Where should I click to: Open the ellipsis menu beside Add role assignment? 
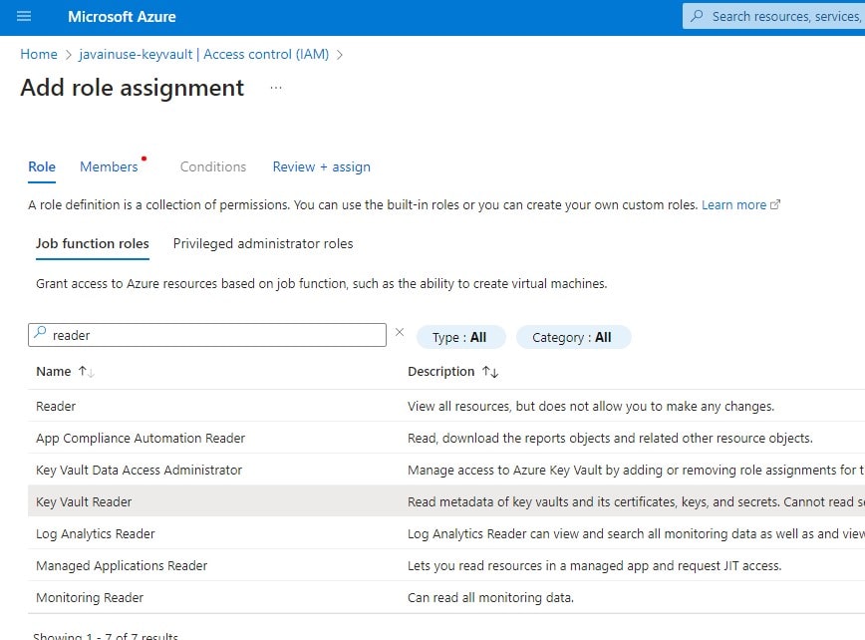click(x=276, y=88)
